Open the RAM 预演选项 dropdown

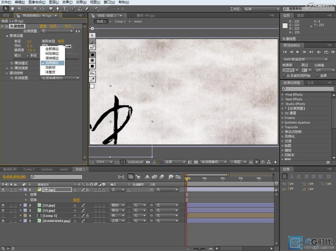click(305, 59)
